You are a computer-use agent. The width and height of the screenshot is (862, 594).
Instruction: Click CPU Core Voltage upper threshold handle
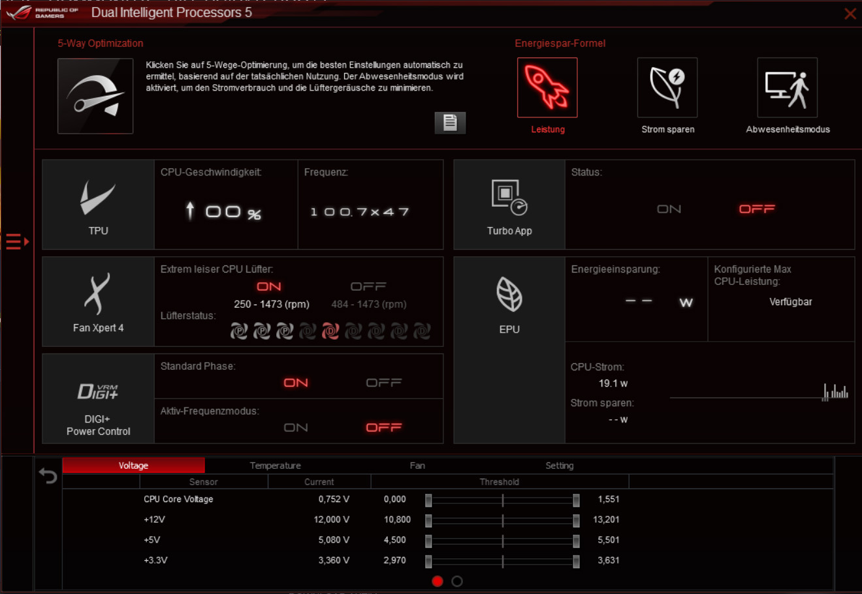pos(576,500)
